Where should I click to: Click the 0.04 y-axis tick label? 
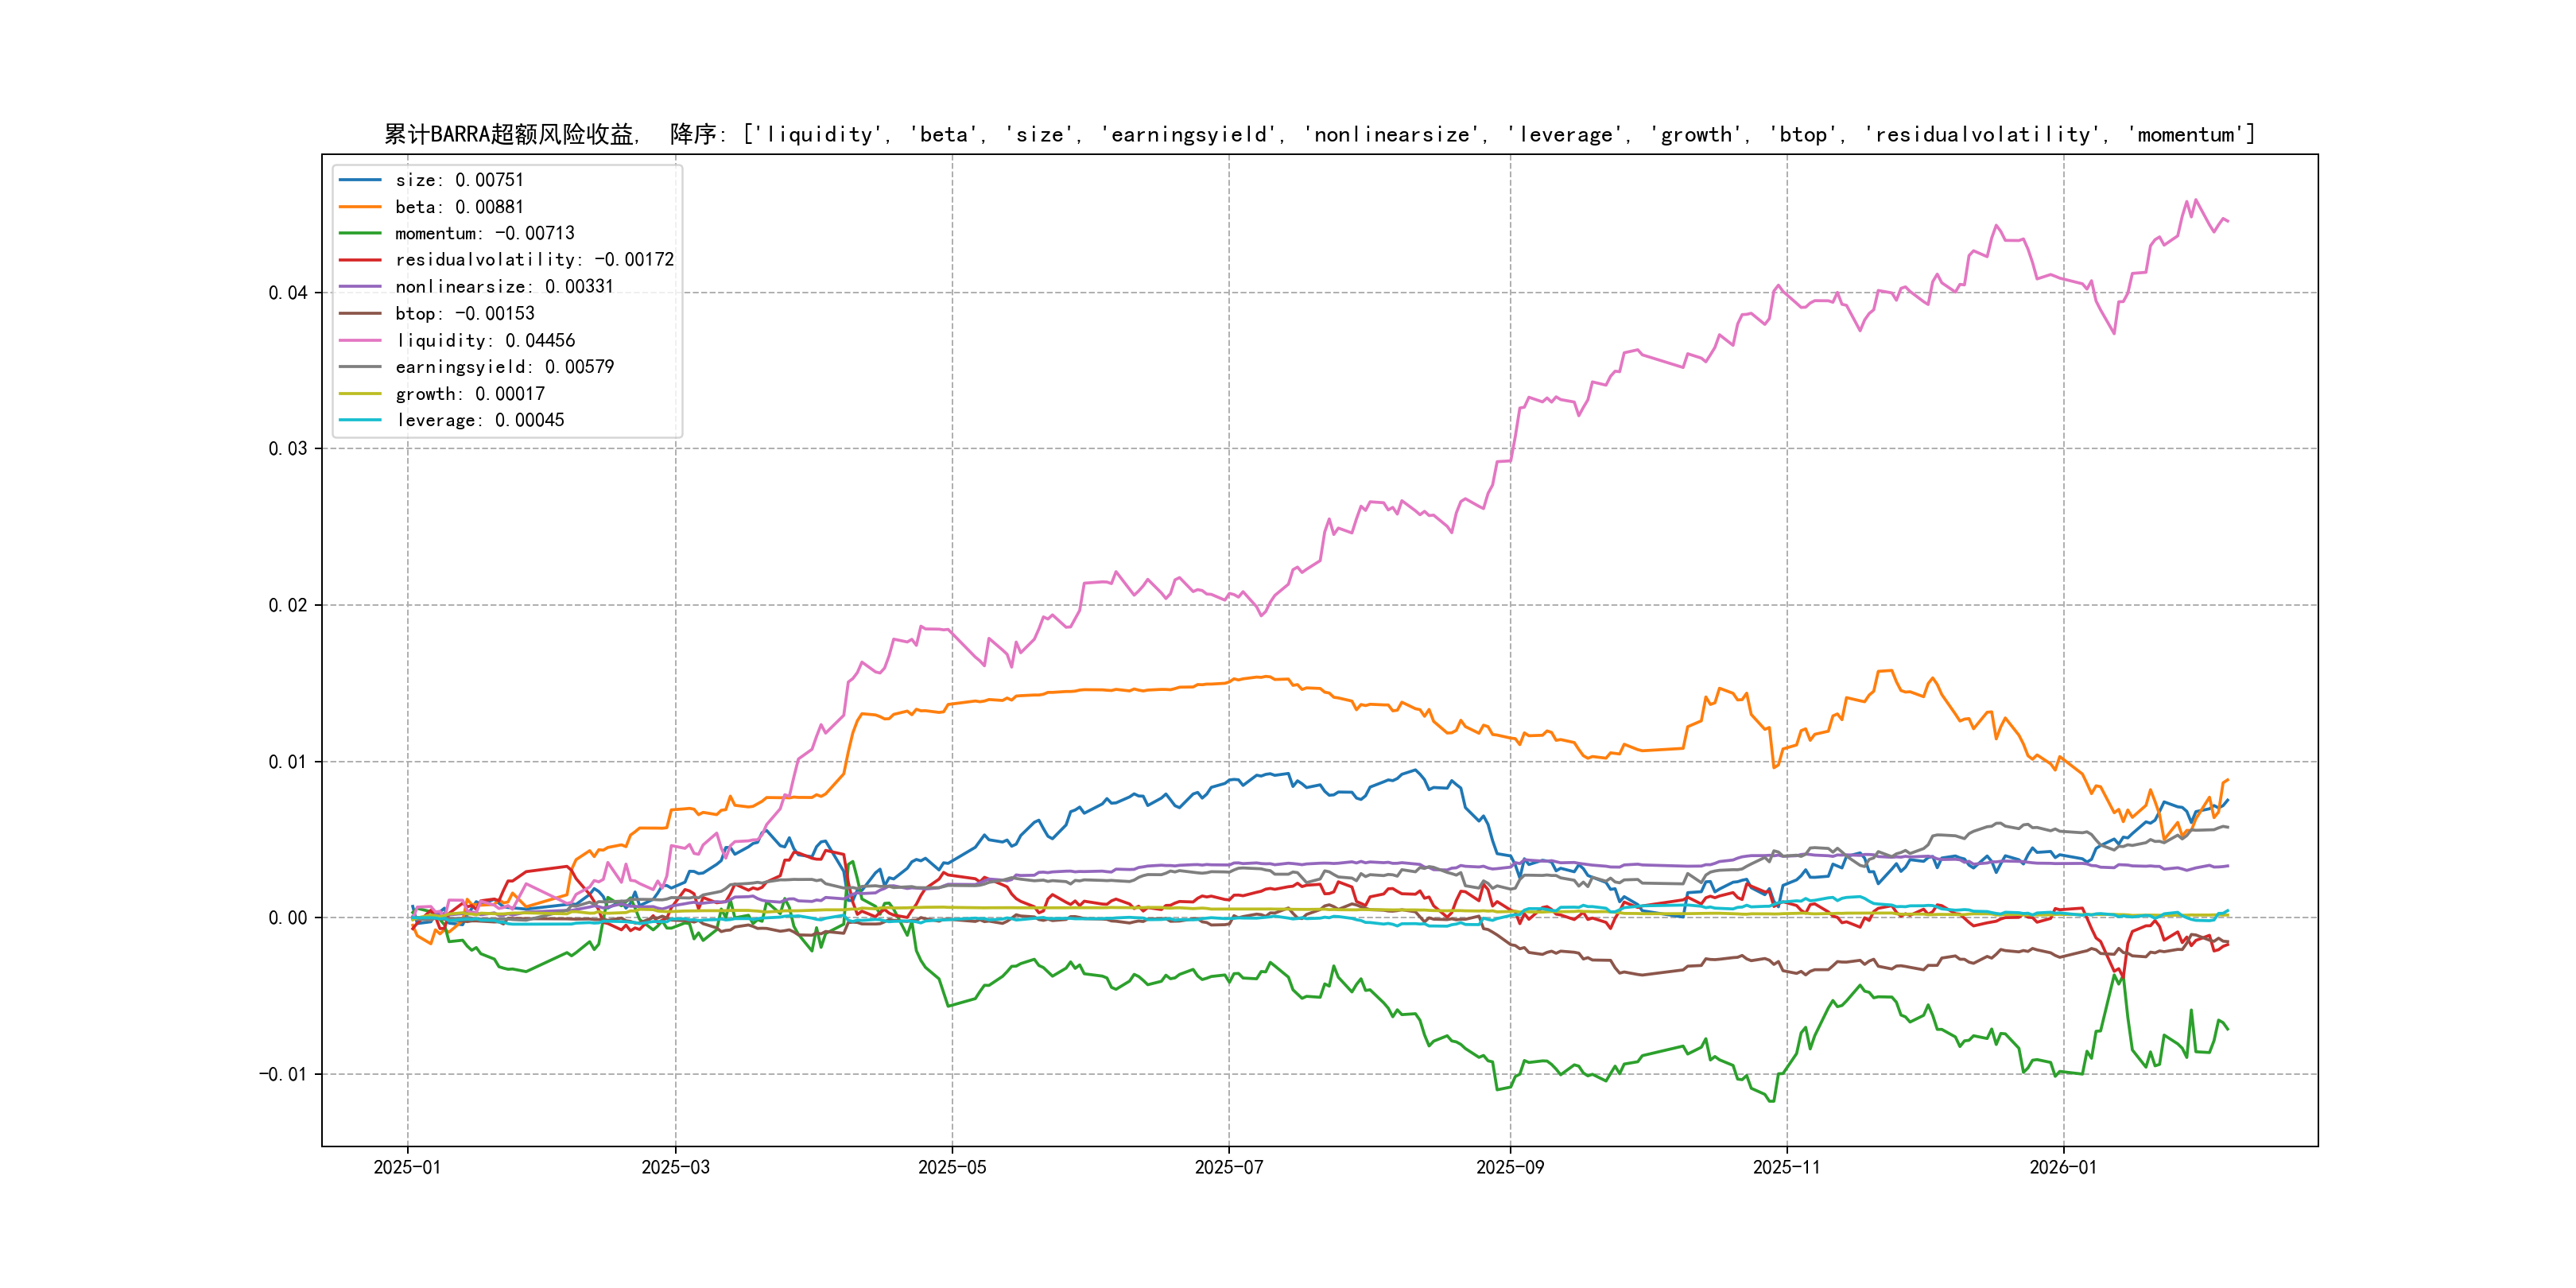tap(288, 293)
